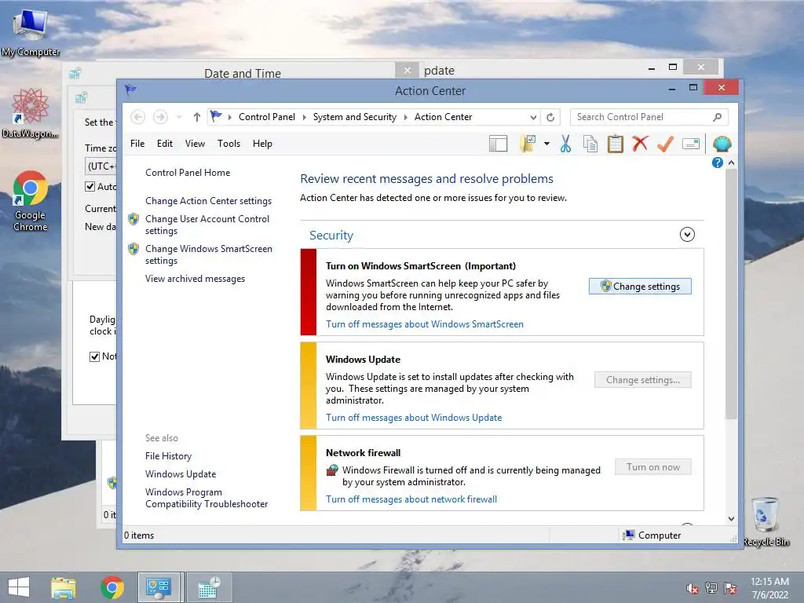Click the network tray icon
The width and height of the screenshot is (804, 603).
point(711,588)
